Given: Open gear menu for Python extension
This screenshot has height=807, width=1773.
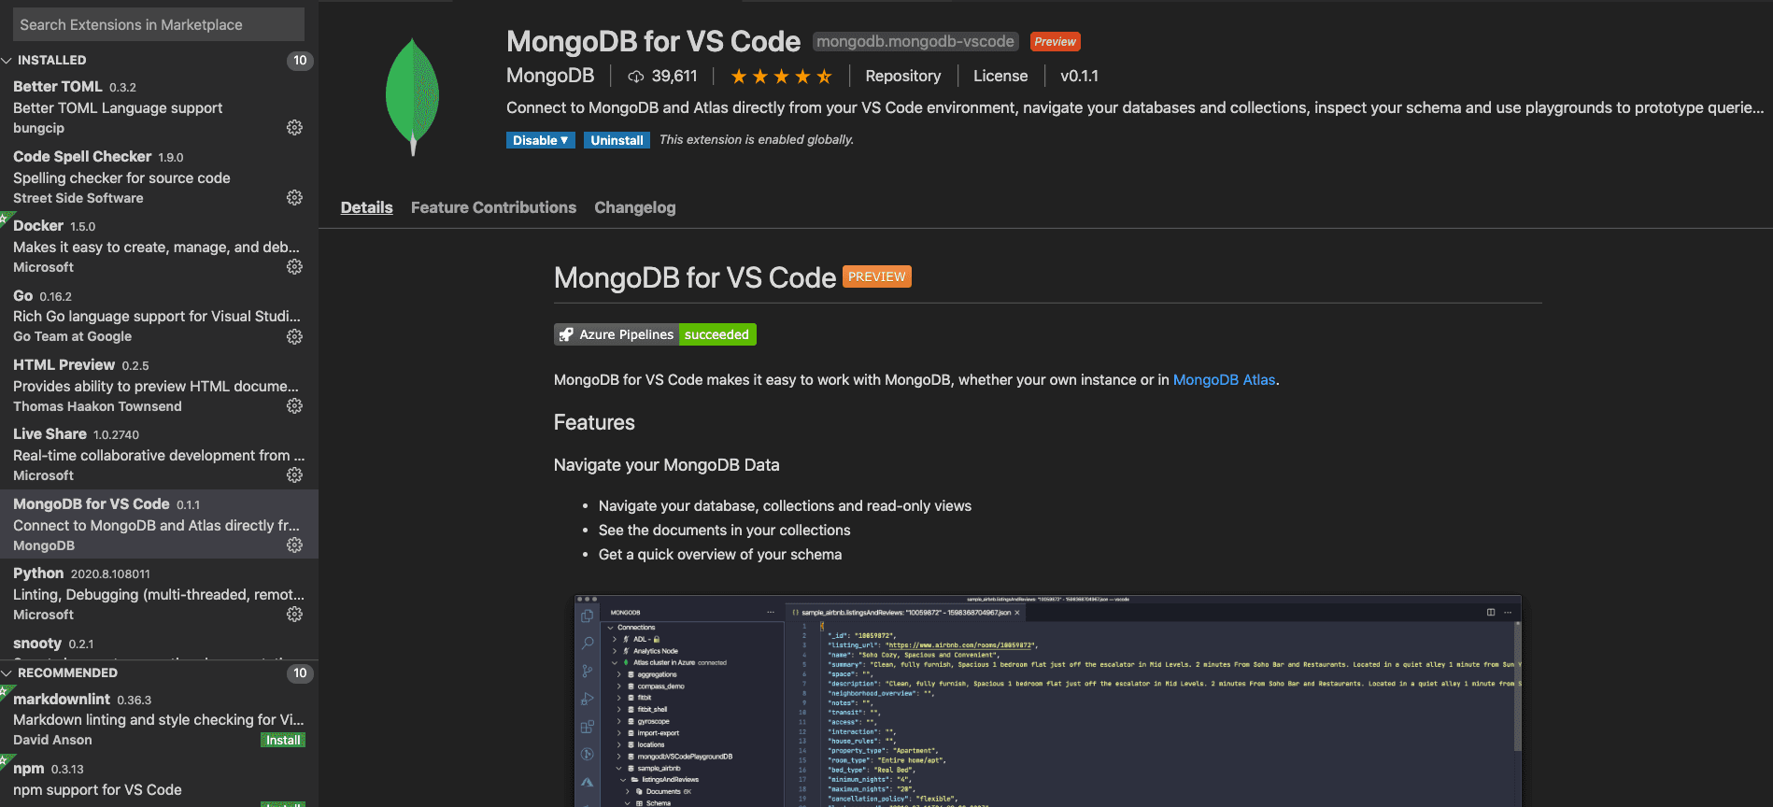Looking at the screenshot, I should 294,615.
